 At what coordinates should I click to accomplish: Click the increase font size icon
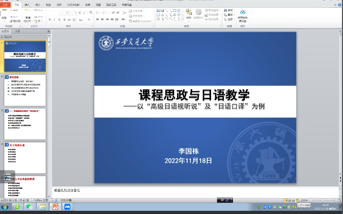click(x=80, y=13)
